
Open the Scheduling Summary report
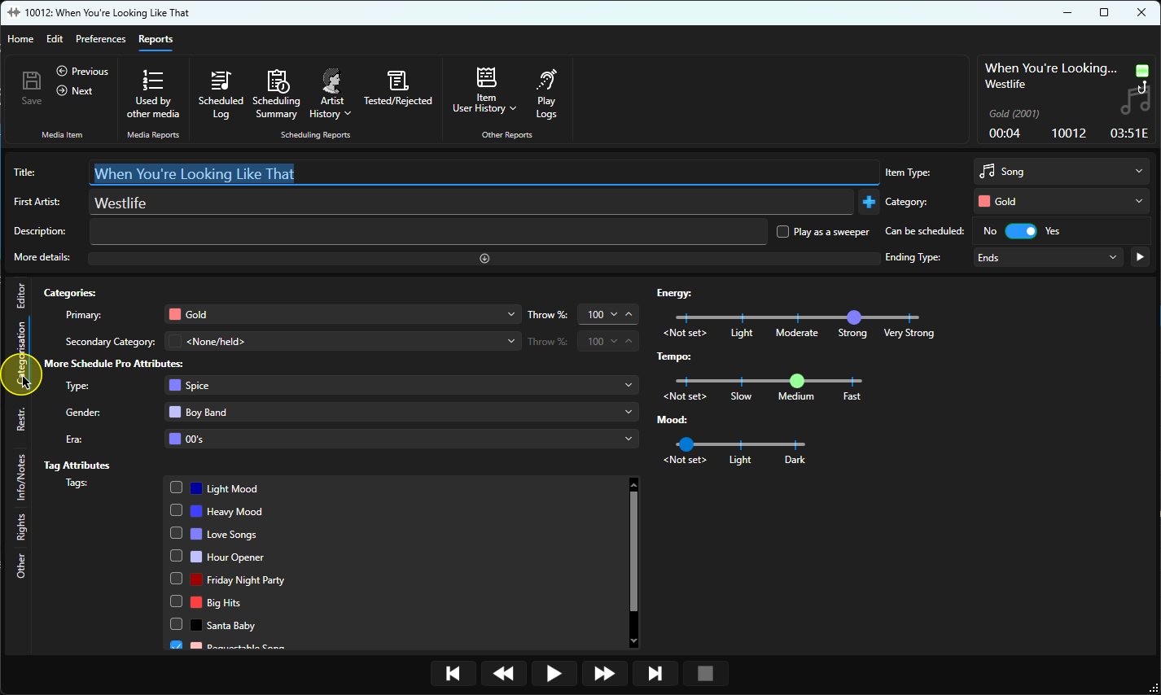click(276, 94)
